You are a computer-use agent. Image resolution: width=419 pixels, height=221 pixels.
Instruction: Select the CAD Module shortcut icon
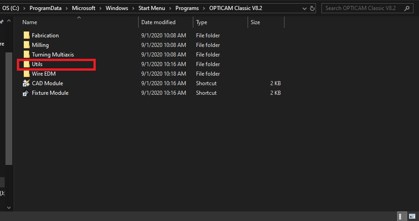pos(26,83)
